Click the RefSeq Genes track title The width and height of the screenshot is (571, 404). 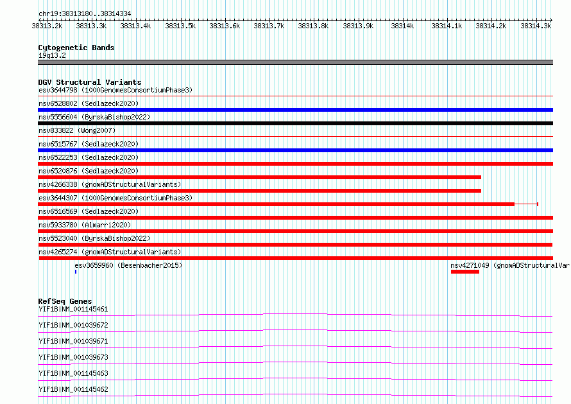tap(65, 301)
